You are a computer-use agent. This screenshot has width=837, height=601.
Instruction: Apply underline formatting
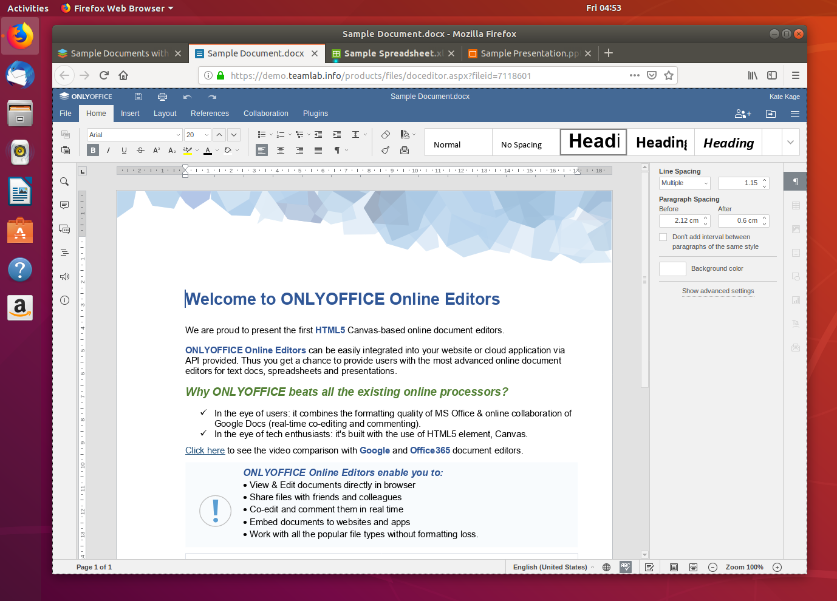[x=124, y=150]
